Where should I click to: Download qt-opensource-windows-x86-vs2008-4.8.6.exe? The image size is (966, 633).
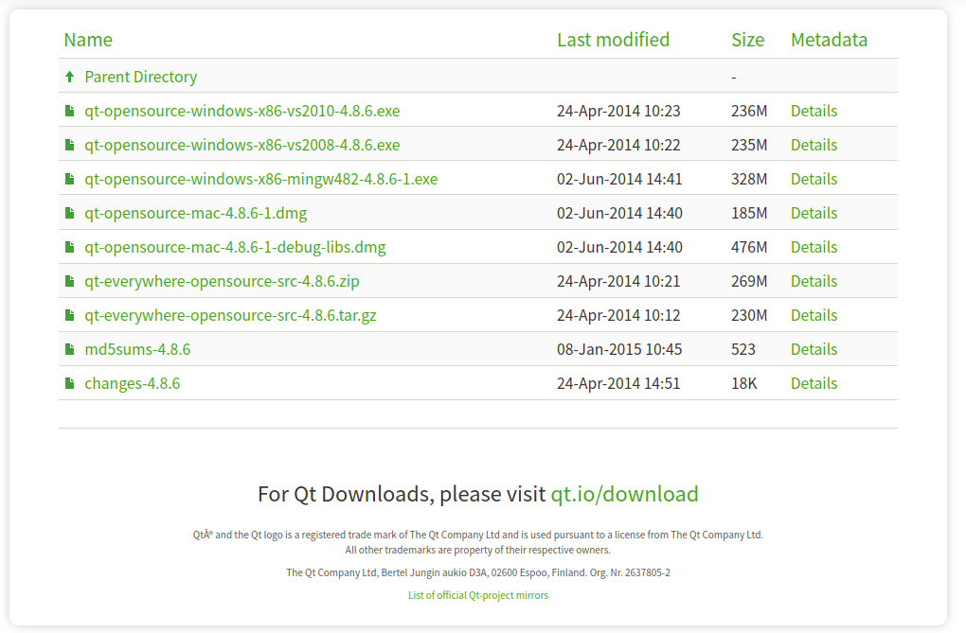[x=242, y=145]
